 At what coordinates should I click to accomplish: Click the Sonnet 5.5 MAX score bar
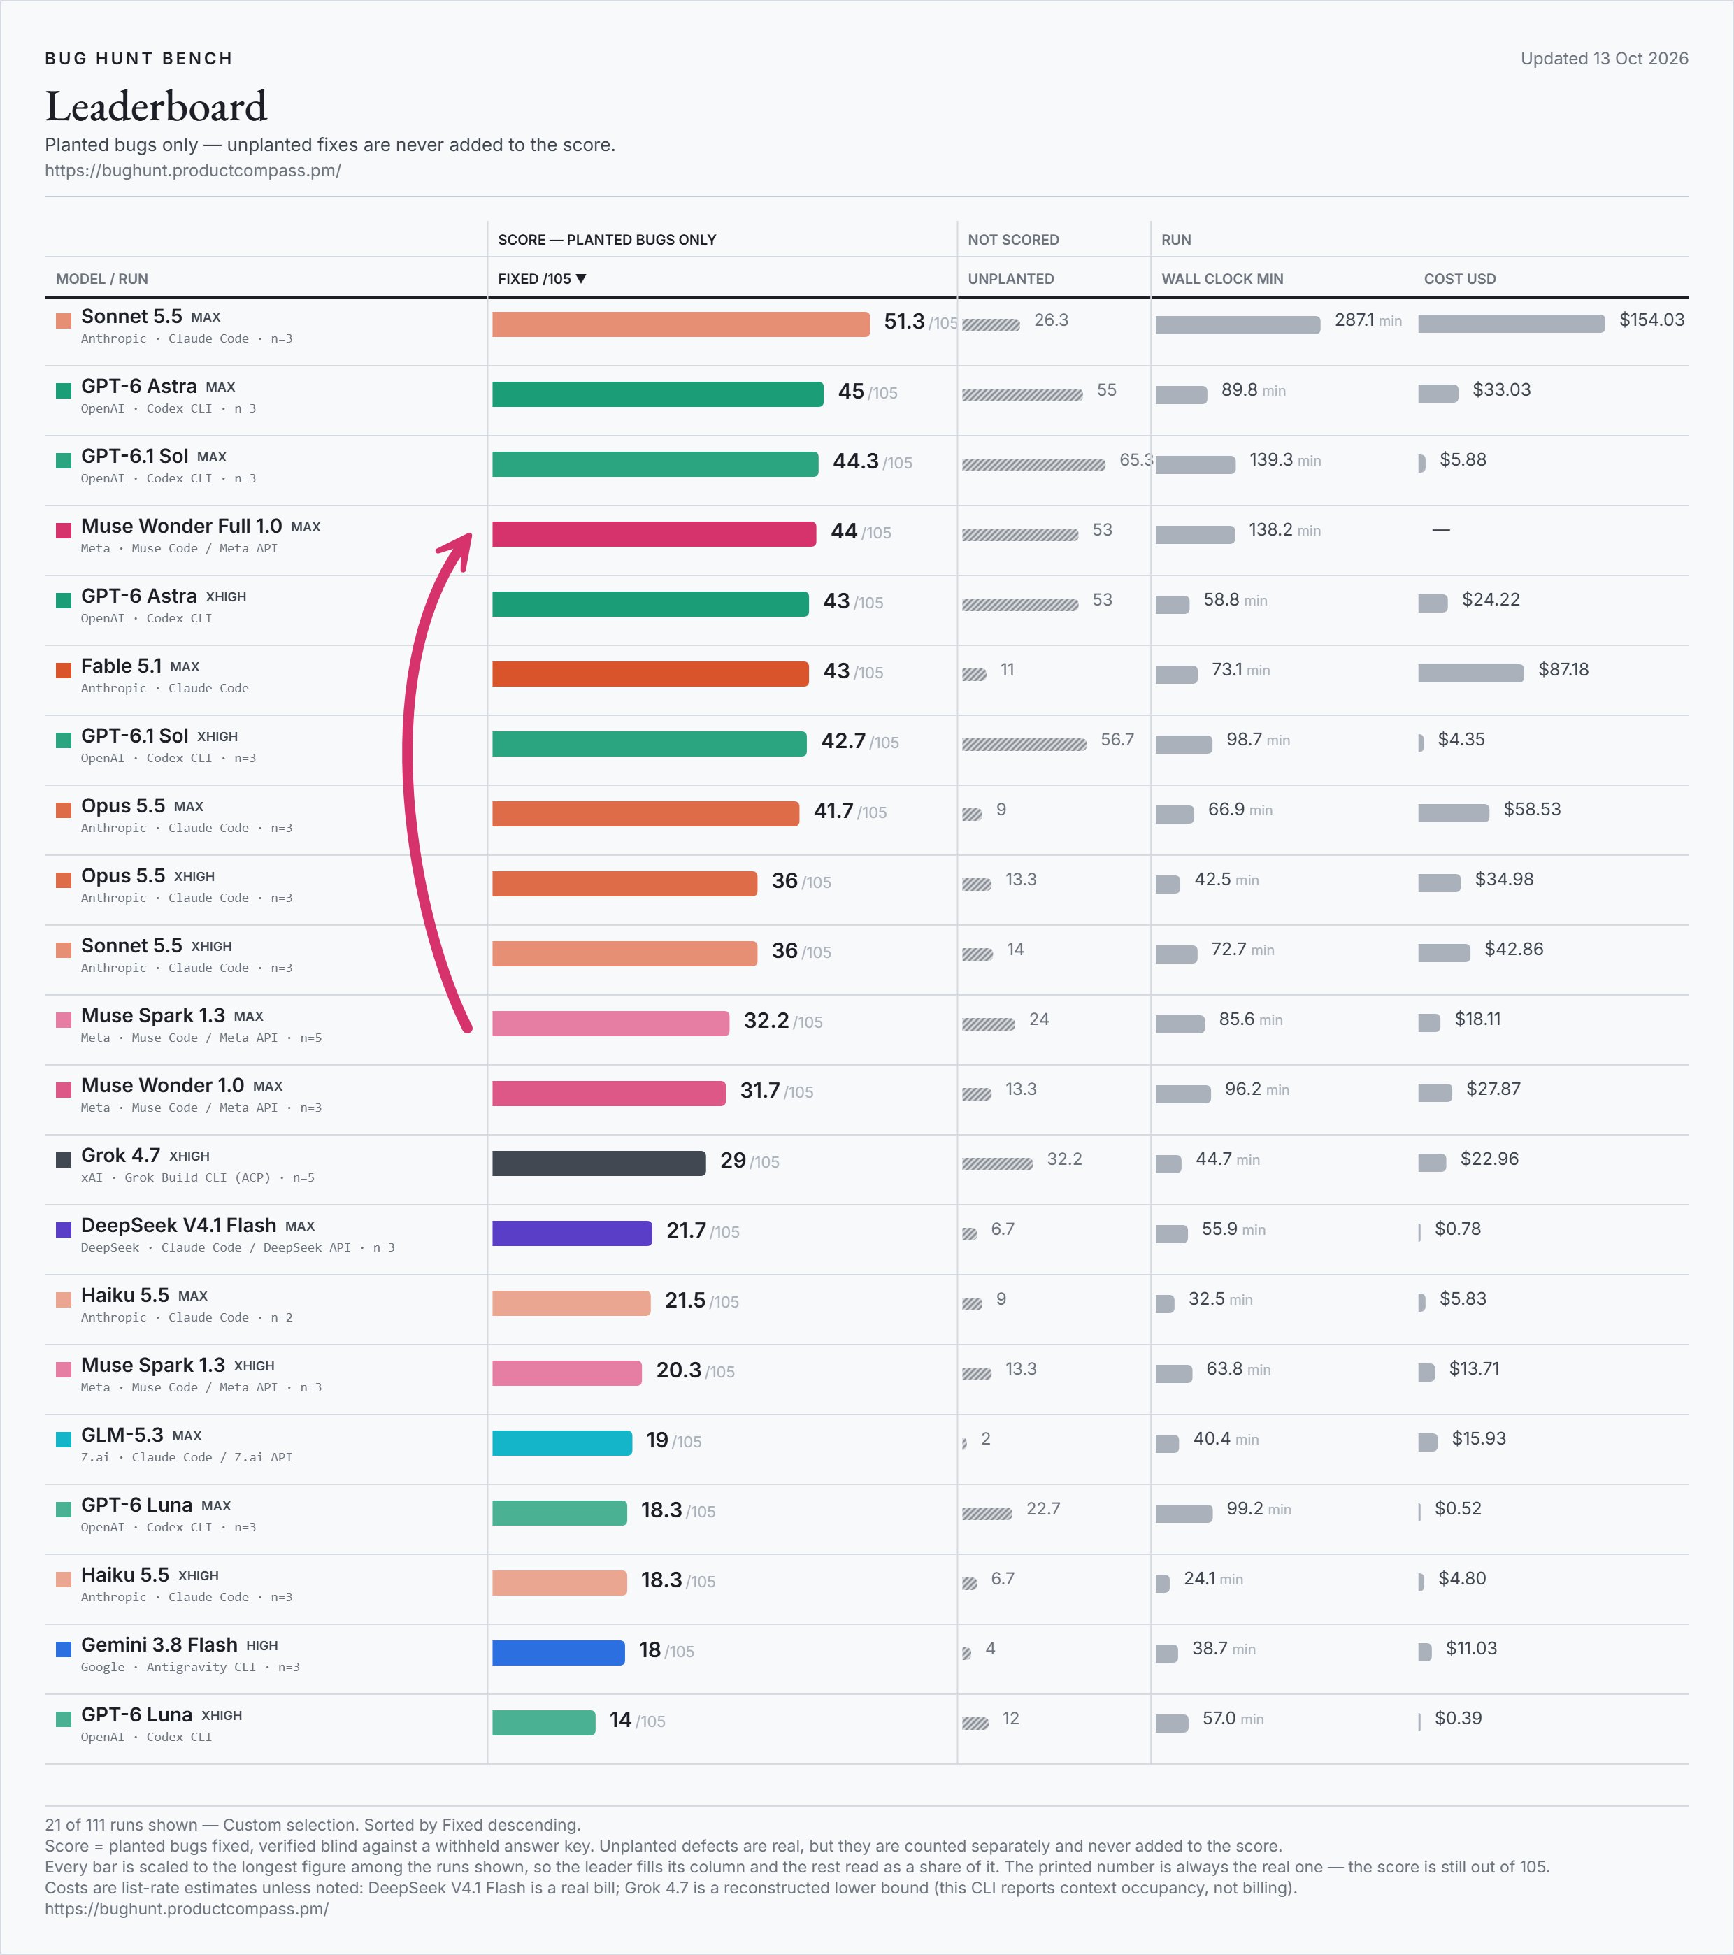pyautogui.click(x=681, y=324)
